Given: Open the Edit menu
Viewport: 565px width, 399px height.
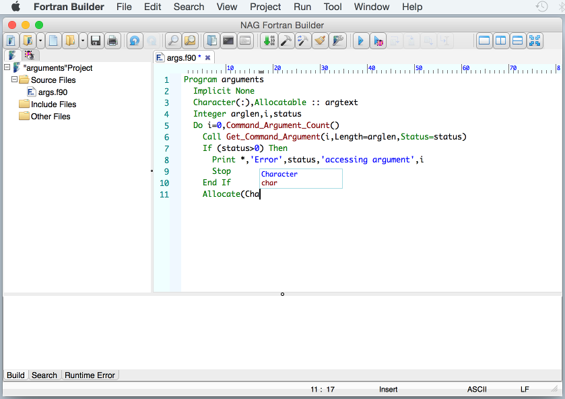Looking at the screenshot, I should pos(152,7).
